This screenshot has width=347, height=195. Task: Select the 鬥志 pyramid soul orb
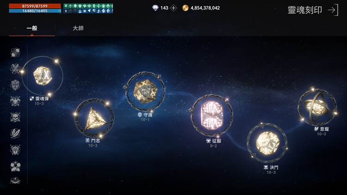pos(94,118)
